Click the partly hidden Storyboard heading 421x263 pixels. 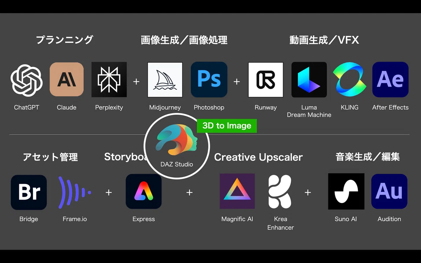click(125, 157)
